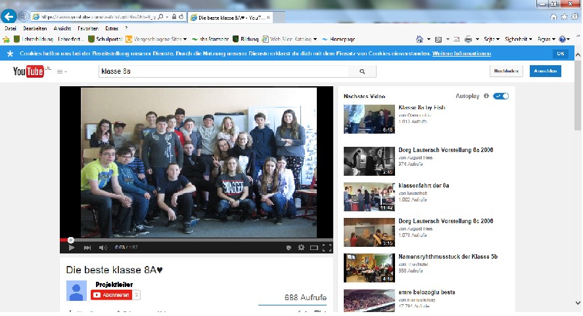Click the Add to favorites bar star icon
Screen dimensions: 583x316
(x=6, y=39)
